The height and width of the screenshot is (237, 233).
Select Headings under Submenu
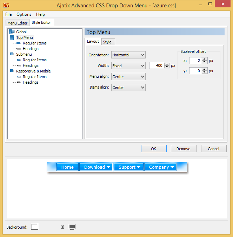click(31, 65)
